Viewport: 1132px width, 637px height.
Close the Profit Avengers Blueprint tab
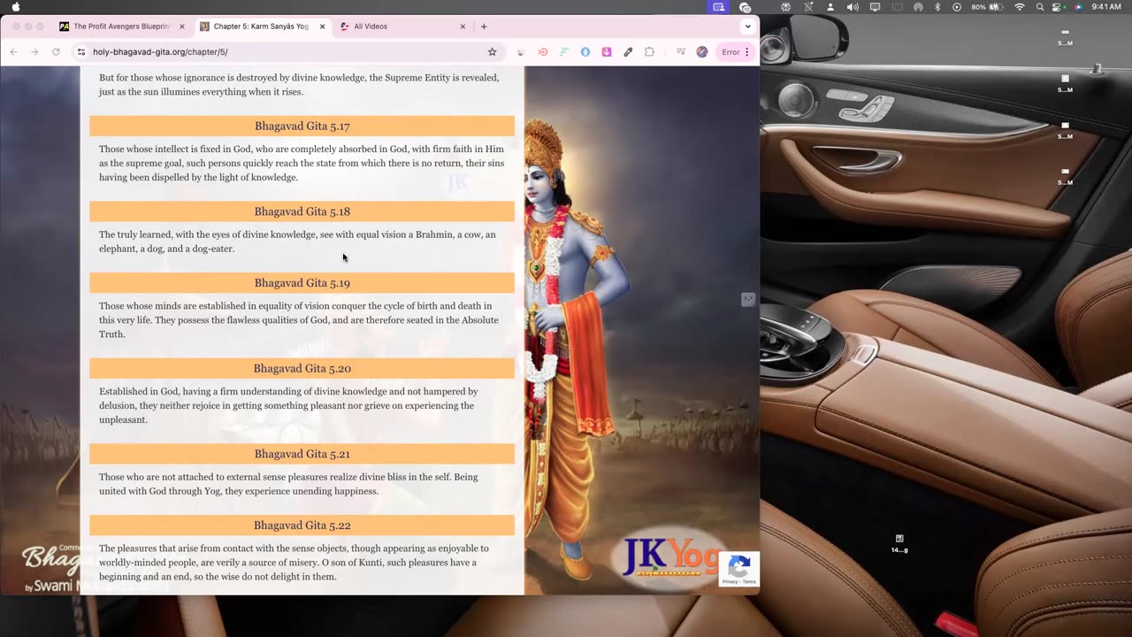182,27
